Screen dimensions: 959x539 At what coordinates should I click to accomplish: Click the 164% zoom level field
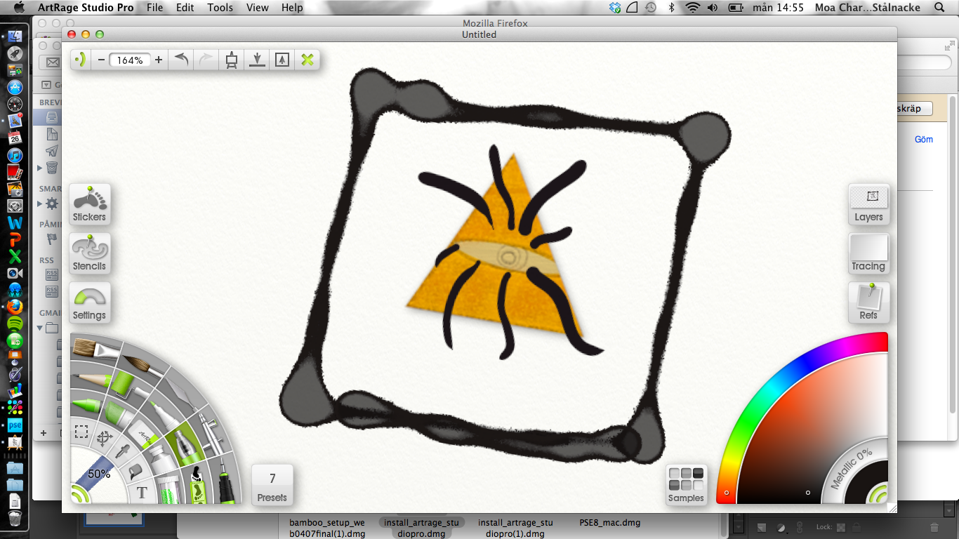[x=130, y=60]
